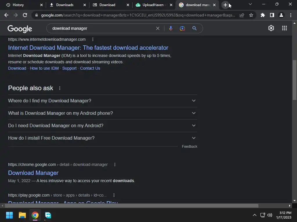Open network status tray icon
The image size is (297, 222).
click(x=262, y=215)
